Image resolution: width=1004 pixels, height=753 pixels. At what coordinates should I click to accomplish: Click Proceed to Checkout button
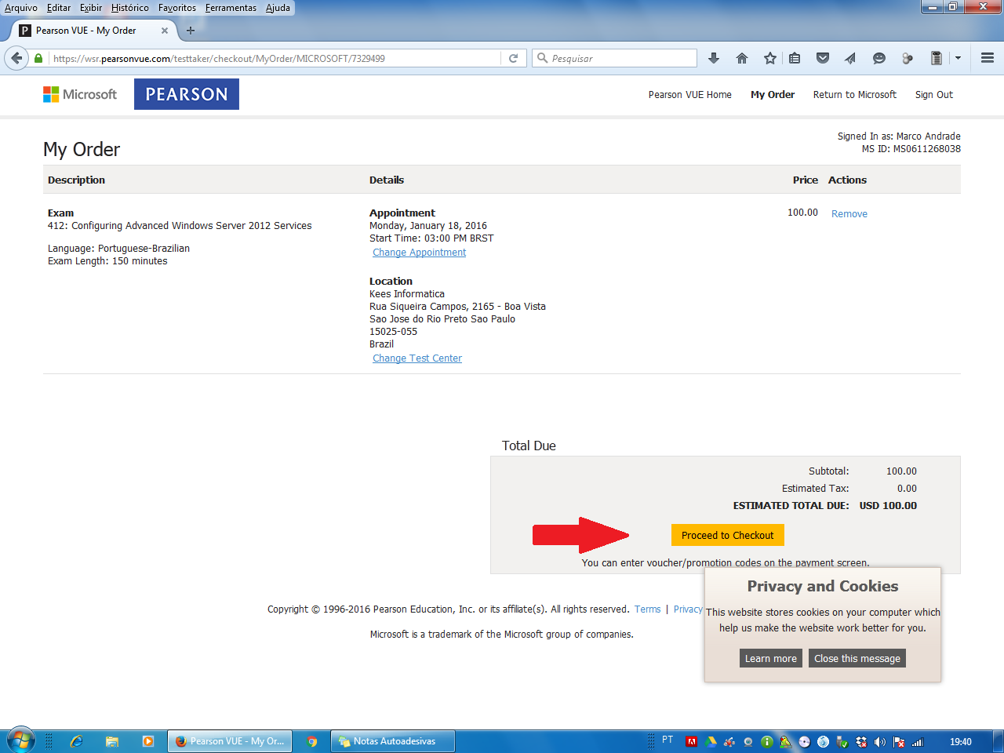tap(728, 535)
